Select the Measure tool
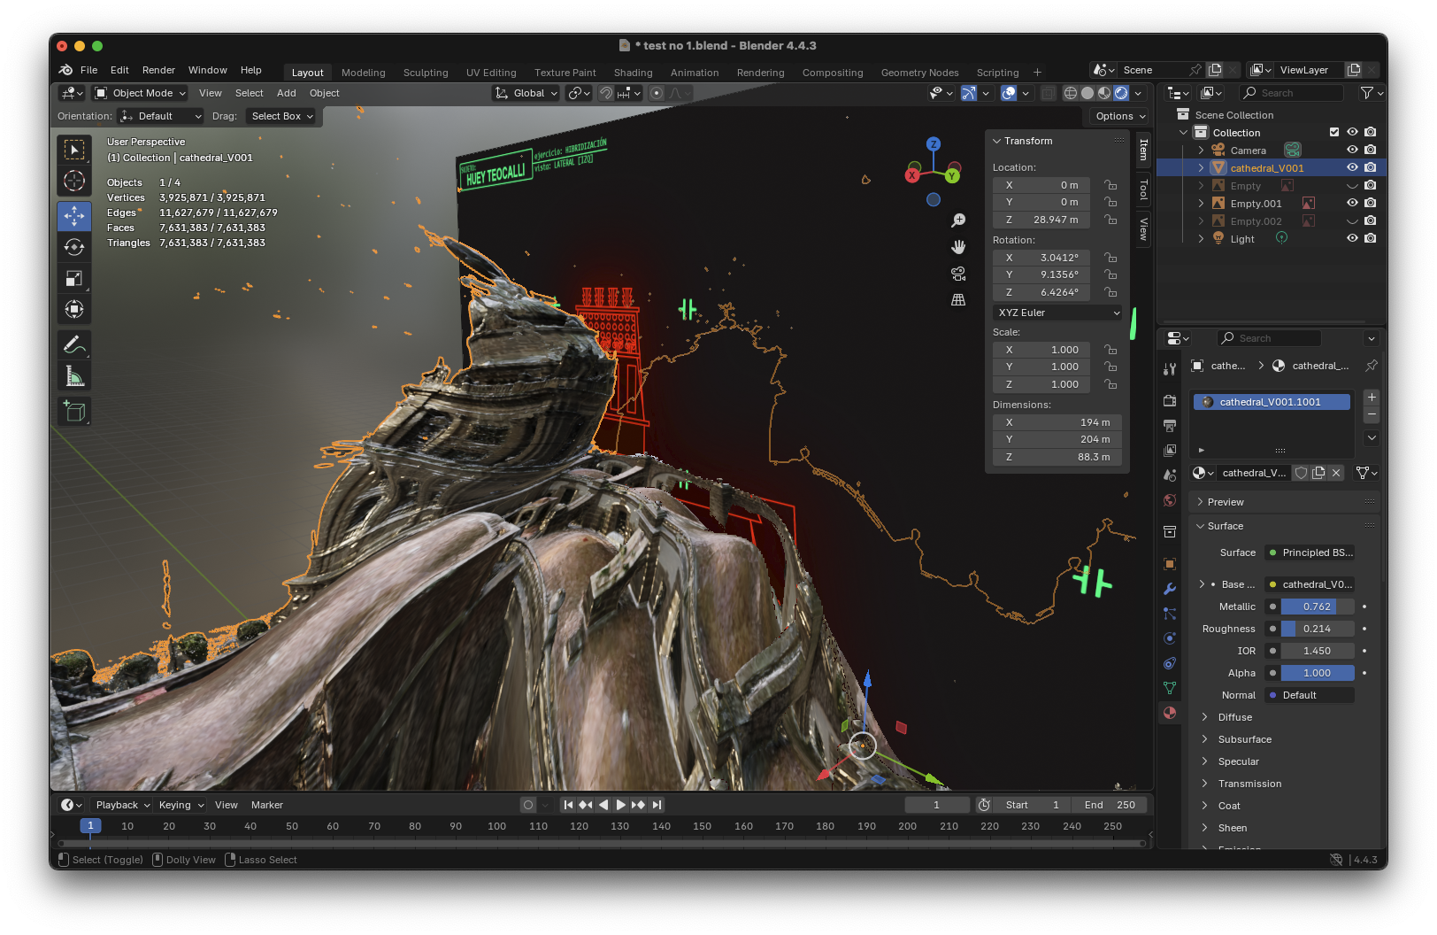 click(x=74, y=376)
